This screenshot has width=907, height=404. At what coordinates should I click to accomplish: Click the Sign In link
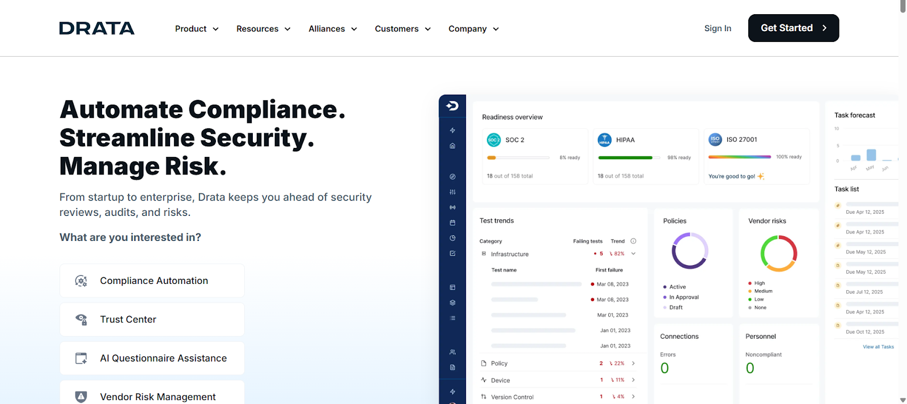[x=718, y=28]
